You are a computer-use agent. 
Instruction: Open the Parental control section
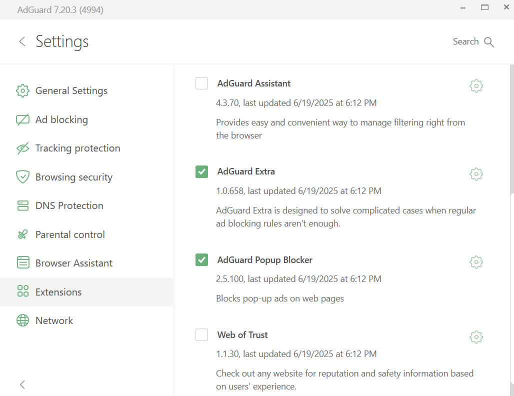click(x=86, y=234)
